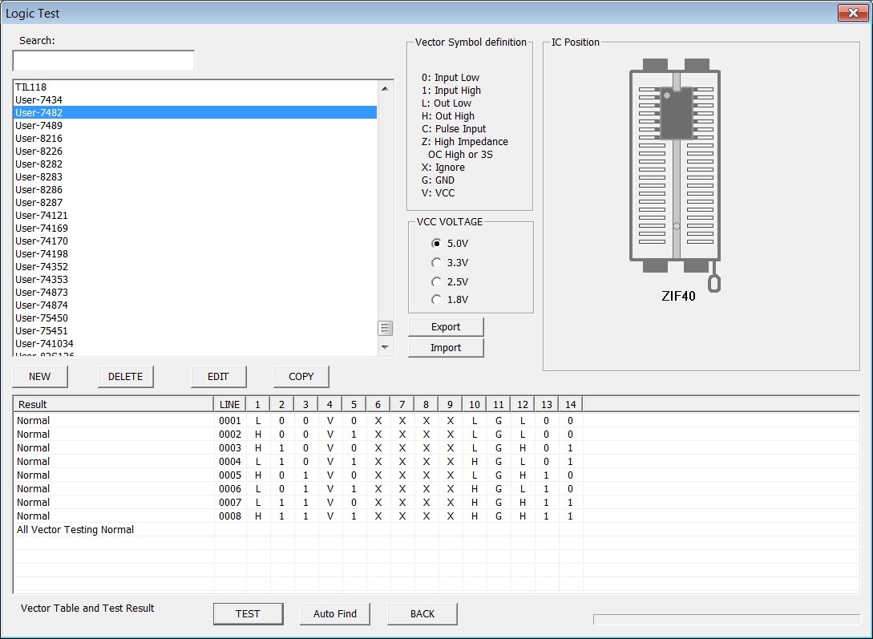Click the Result column header
873x639 pixels.
(x=113, y=404)
